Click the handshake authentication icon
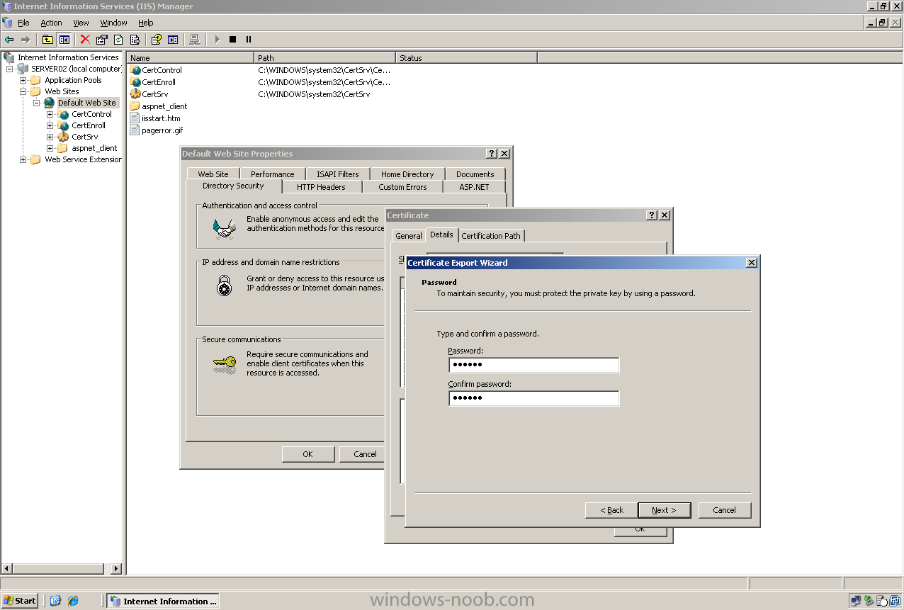Image resolution: width=904 pixels, height=610 pixels. [225, 228]
